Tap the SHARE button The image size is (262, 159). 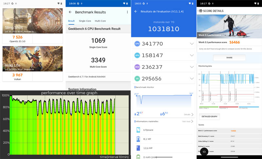click(229, 57)
